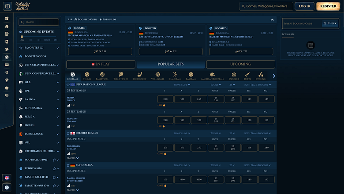Favorite the UEFA Nations League star
Viewport: 344px width, 194px height.
pos(68,84)
